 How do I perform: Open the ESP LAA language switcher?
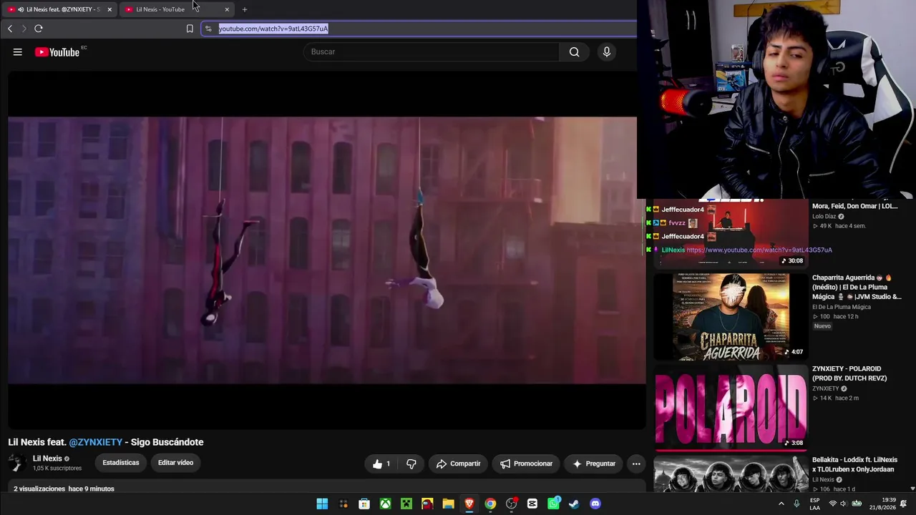click(815, 504)
